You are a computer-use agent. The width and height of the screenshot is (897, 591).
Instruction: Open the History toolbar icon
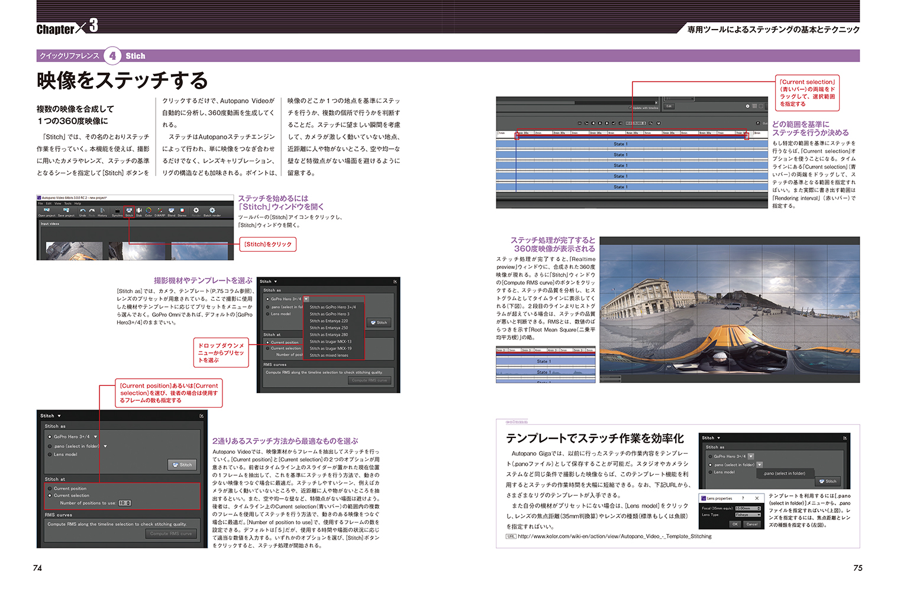tap(102, 211)
